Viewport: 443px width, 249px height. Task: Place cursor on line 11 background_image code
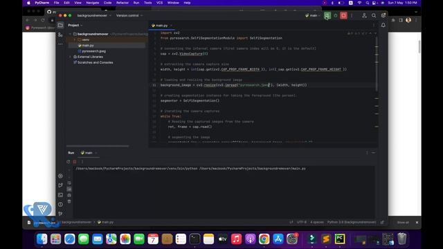234,85
